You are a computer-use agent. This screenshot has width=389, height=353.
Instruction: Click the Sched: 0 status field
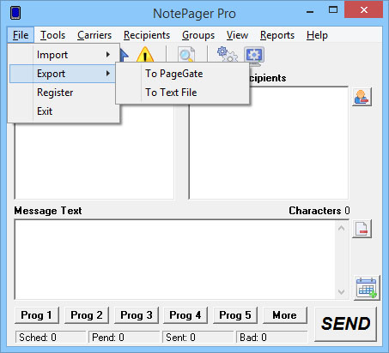click(x=51, y=338)
